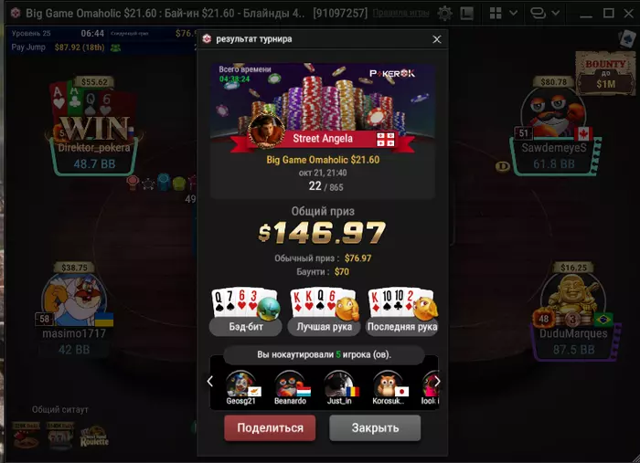640x463 pixels.
Task: Open settings gear in title bar
Action: click(444, 14)
